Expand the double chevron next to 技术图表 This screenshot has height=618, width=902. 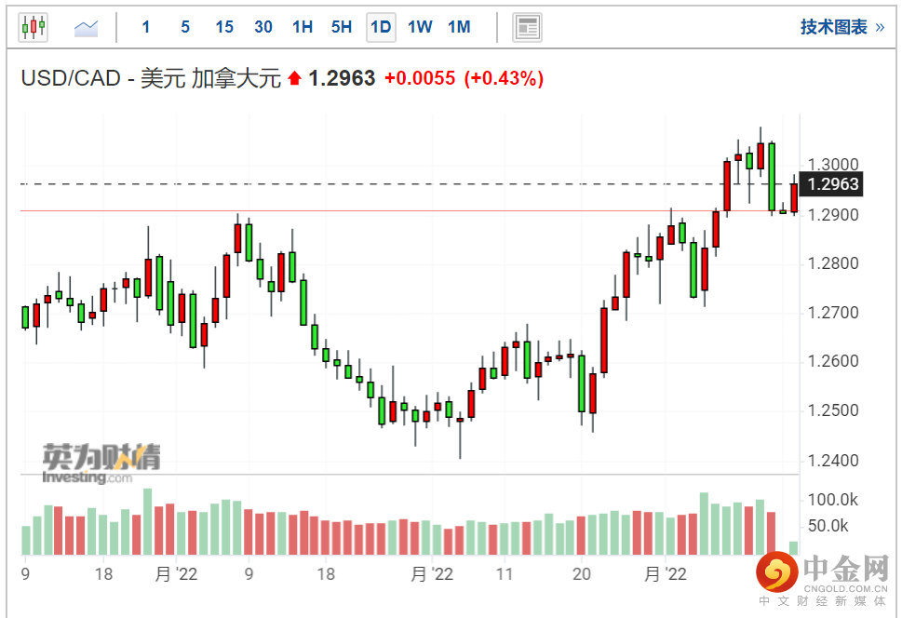(x=880, y=27)
